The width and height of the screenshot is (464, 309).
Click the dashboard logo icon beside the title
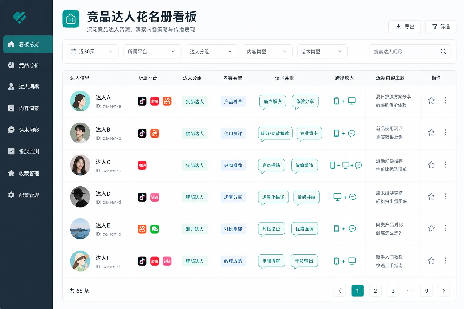[x=71, y=19]
